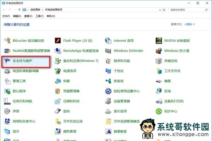Expand the address bar history dropdown arrow
Screen dimensions: 212x141
tap(159, 10)
